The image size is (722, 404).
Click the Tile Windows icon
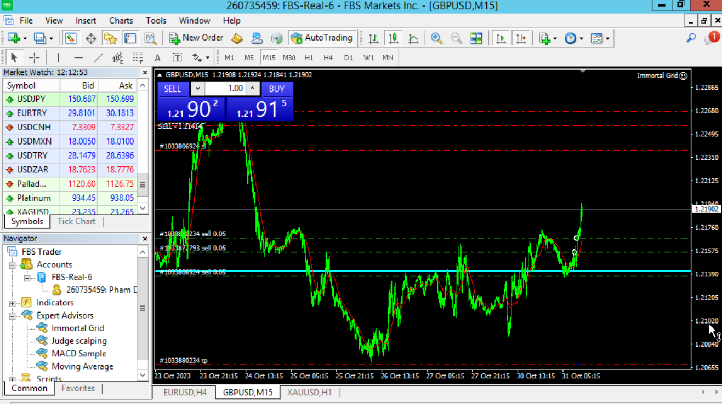476,38
